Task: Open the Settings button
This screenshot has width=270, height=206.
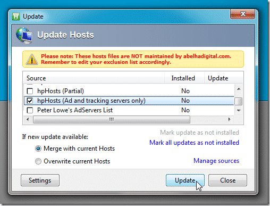Action: click(x=40, y=180)
